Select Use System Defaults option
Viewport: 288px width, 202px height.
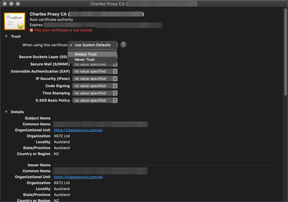(x=92, y=45)
